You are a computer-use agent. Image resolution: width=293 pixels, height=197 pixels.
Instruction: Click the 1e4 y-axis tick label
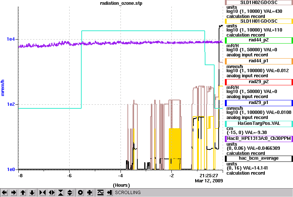(x=11, y=39)
